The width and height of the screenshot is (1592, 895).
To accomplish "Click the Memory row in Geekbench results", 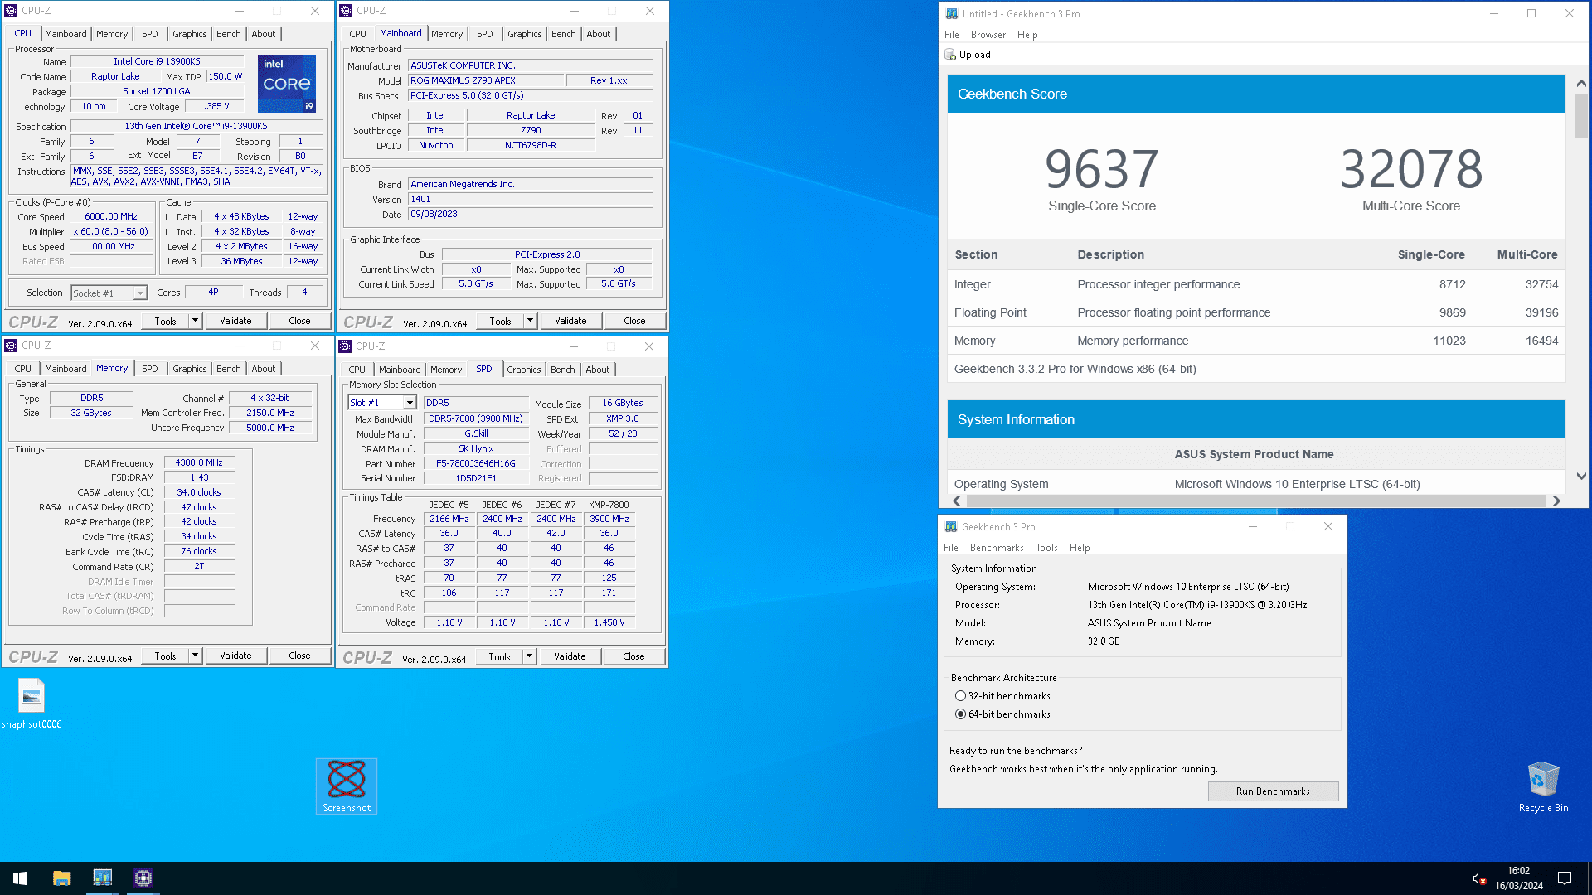I will (x=1255, y=341).
